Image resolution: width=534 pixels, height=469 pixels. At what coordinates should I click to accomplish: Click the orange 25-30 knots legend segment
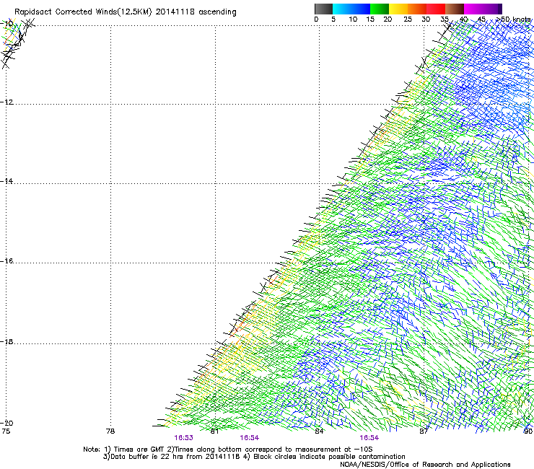click(417, 9)
